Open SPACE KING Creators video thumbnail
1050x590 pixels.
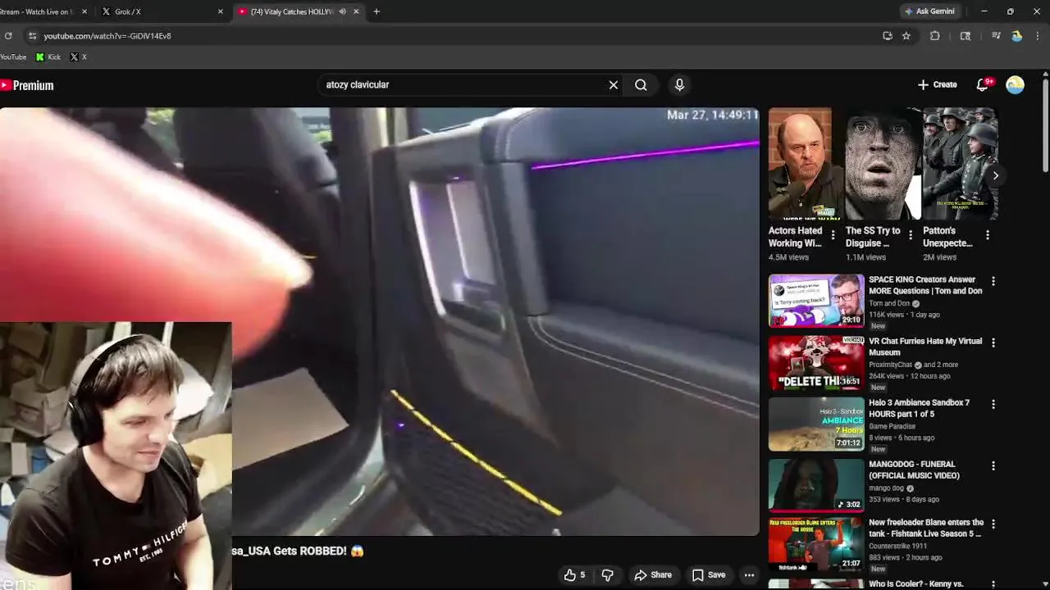(816, 301)
